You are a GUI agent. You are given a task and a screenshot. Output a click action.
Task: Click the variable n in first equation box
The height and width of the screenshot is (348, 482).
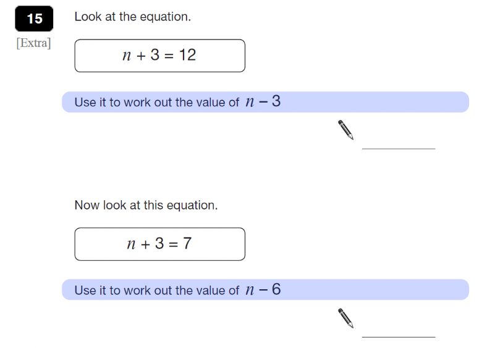[127, 56]
